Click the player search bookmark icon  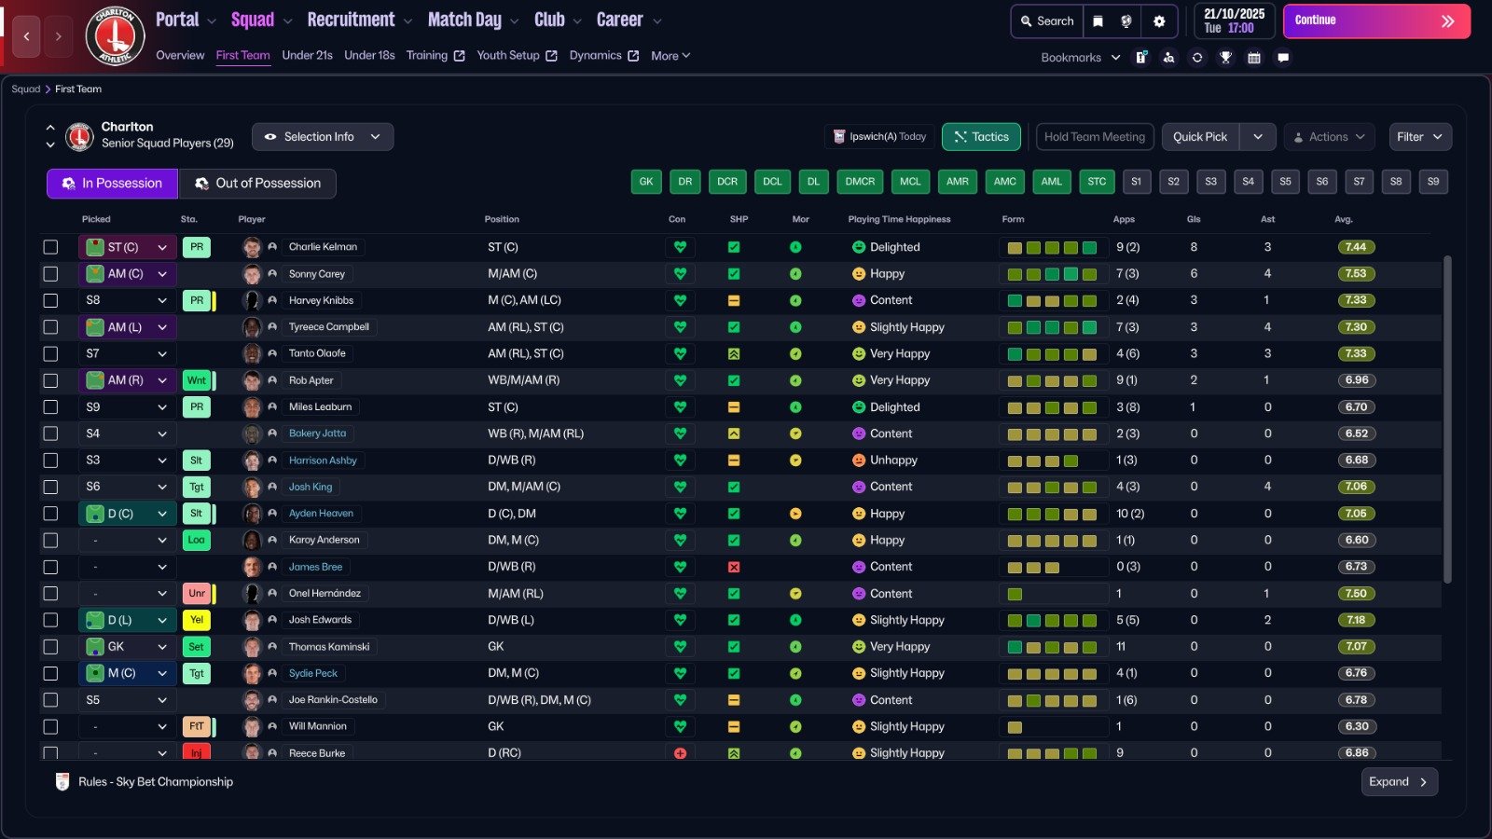pos(1168,58)
